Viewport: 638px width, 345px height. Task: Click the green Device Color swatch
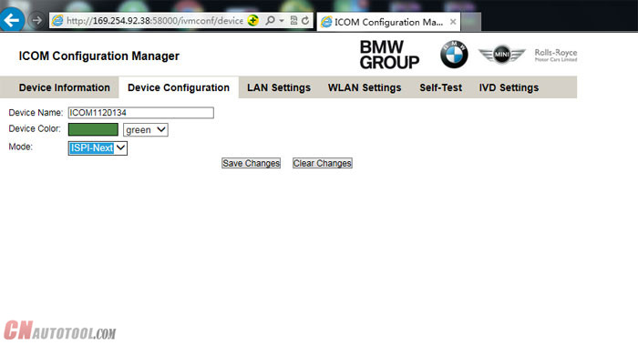click(x=93, y=129)
